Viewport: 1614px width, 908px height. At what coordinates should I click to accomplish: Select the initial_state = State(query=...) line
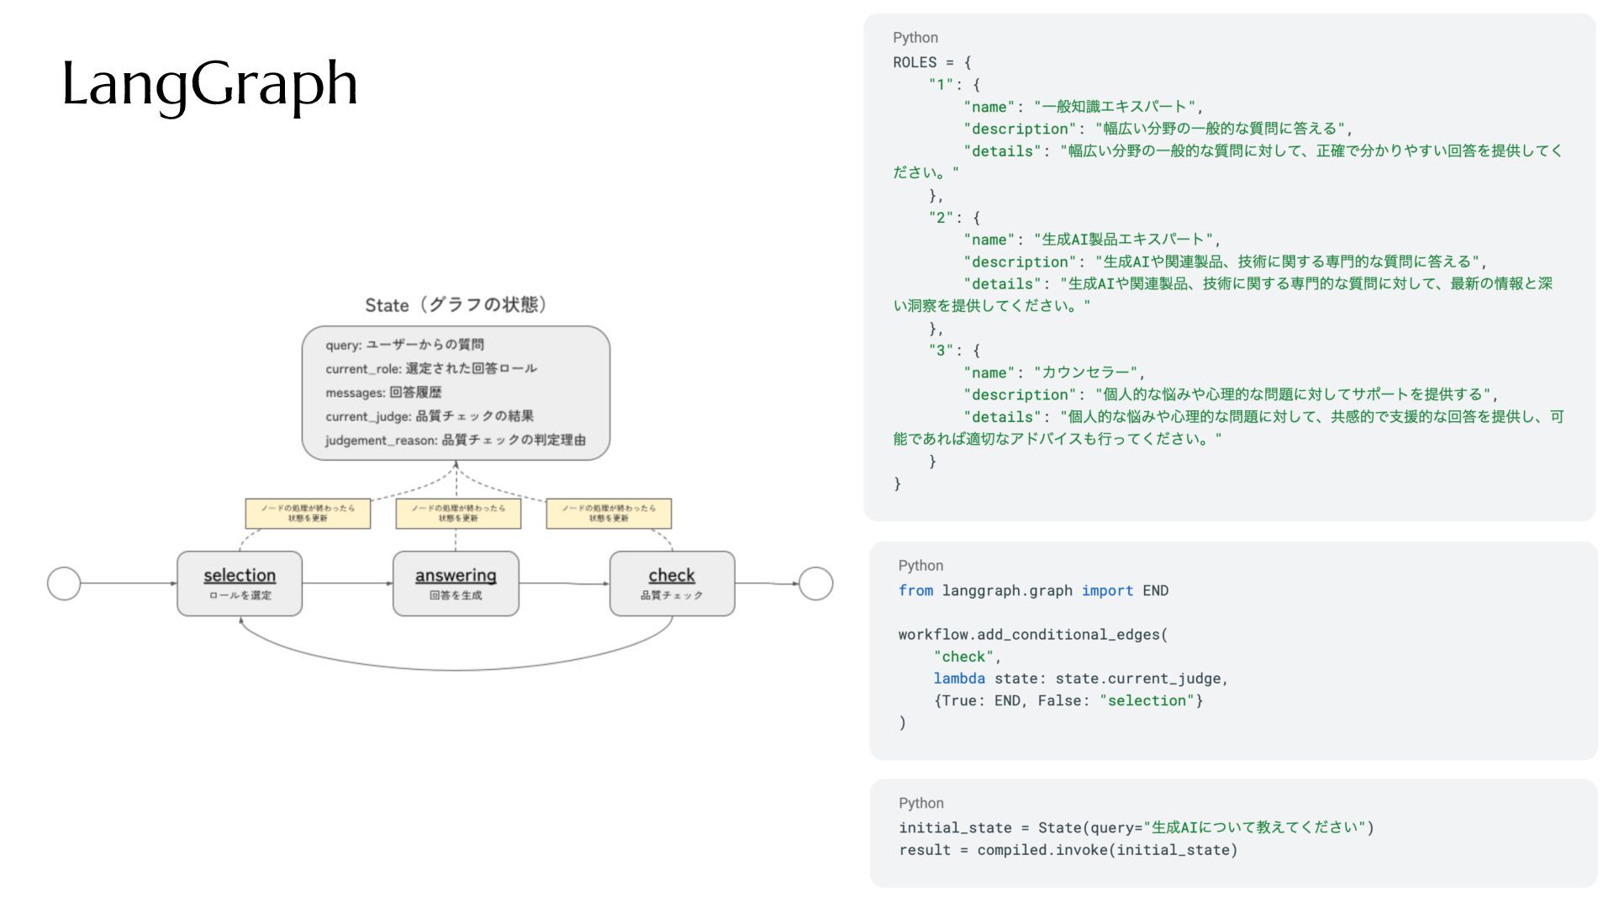click(1137, 827)
